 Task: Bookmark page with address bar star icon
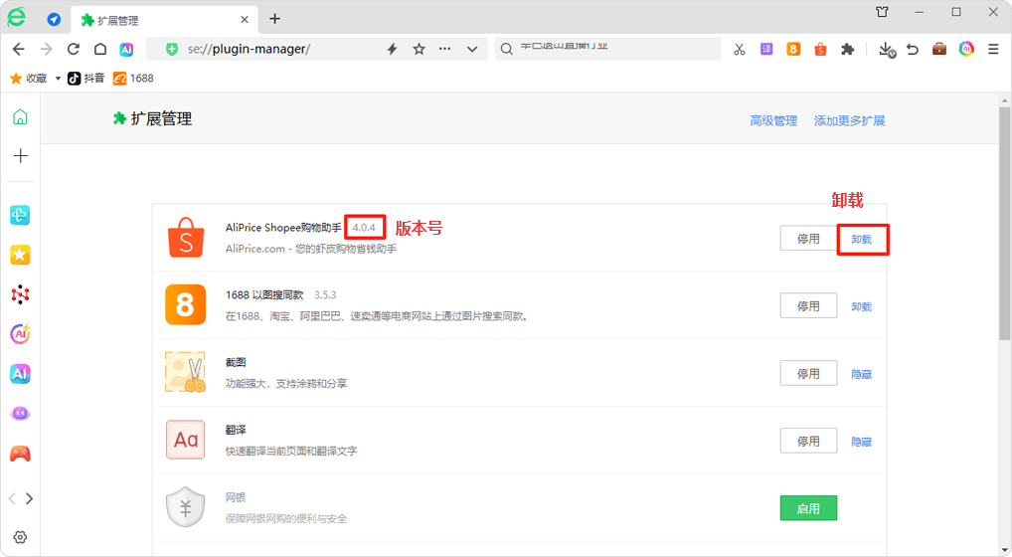[419, 49]
